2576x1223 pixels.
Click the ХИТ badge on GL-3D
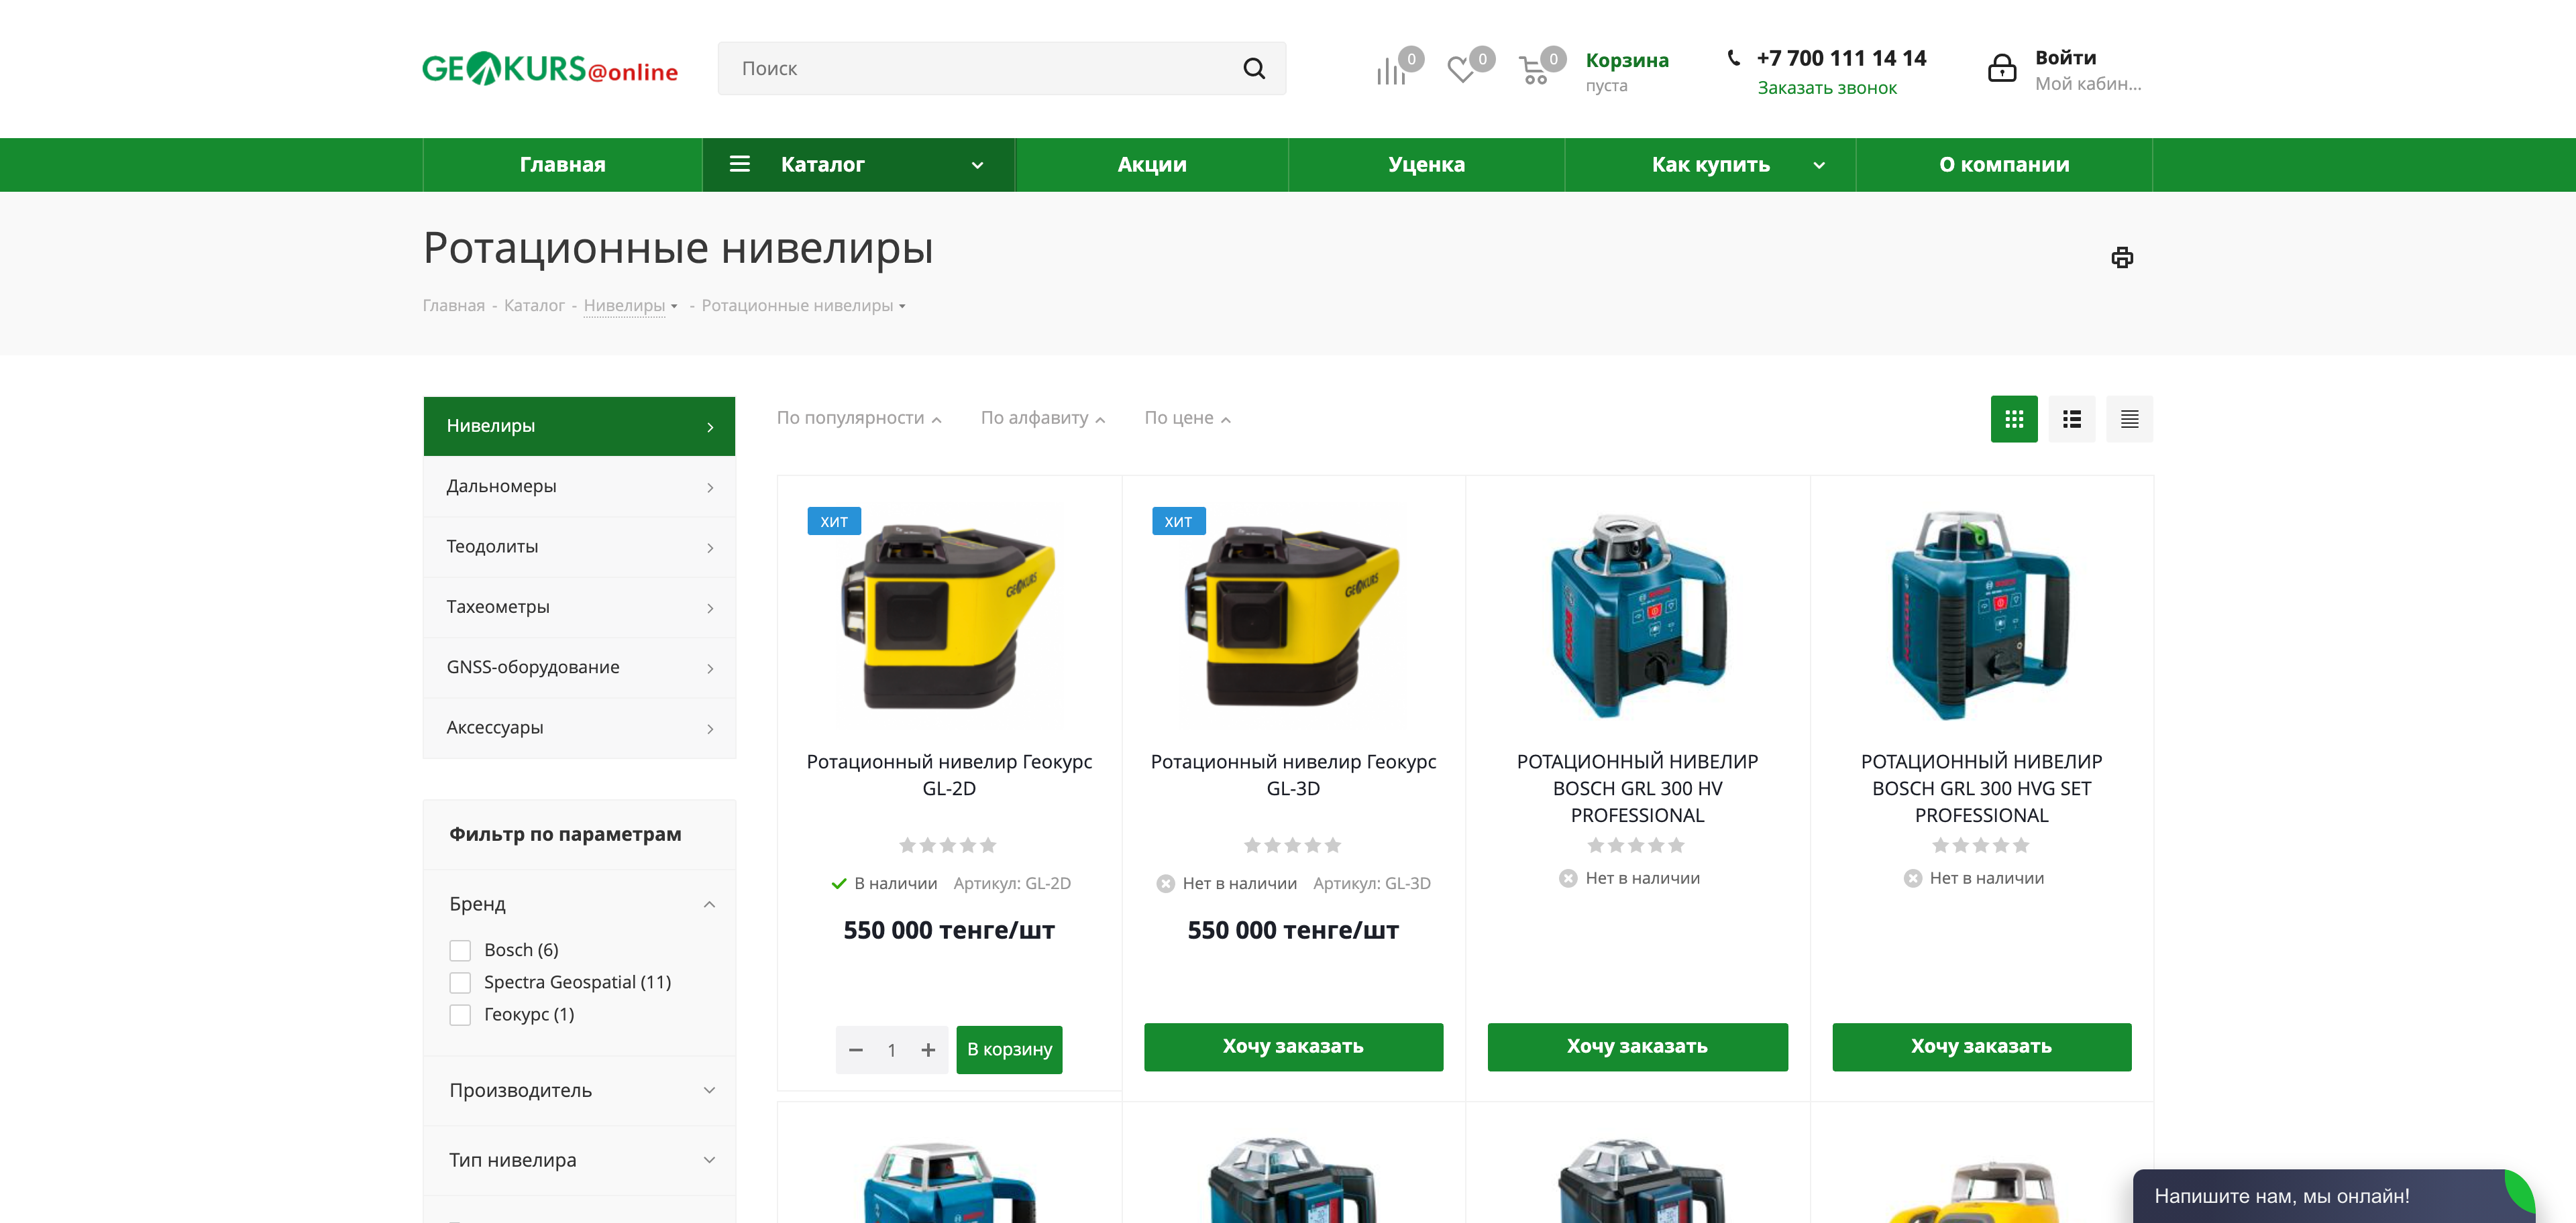(x=1178, y=522)
